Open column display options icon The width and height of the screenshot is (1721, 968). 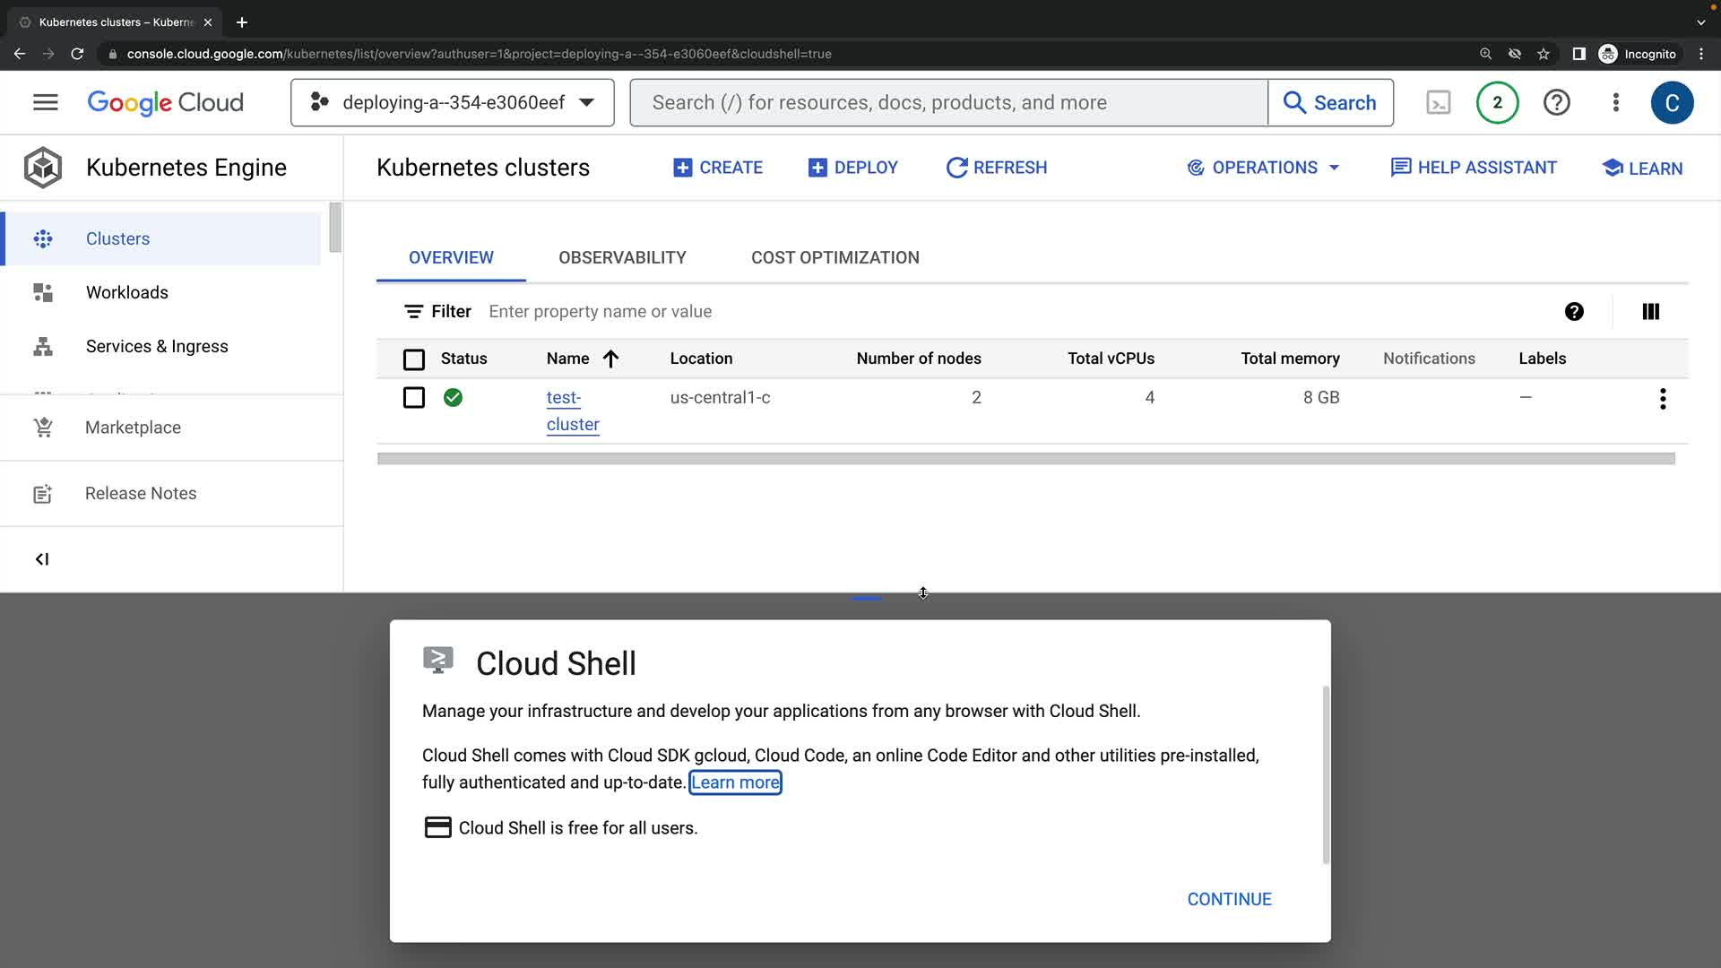[1650, 311]
